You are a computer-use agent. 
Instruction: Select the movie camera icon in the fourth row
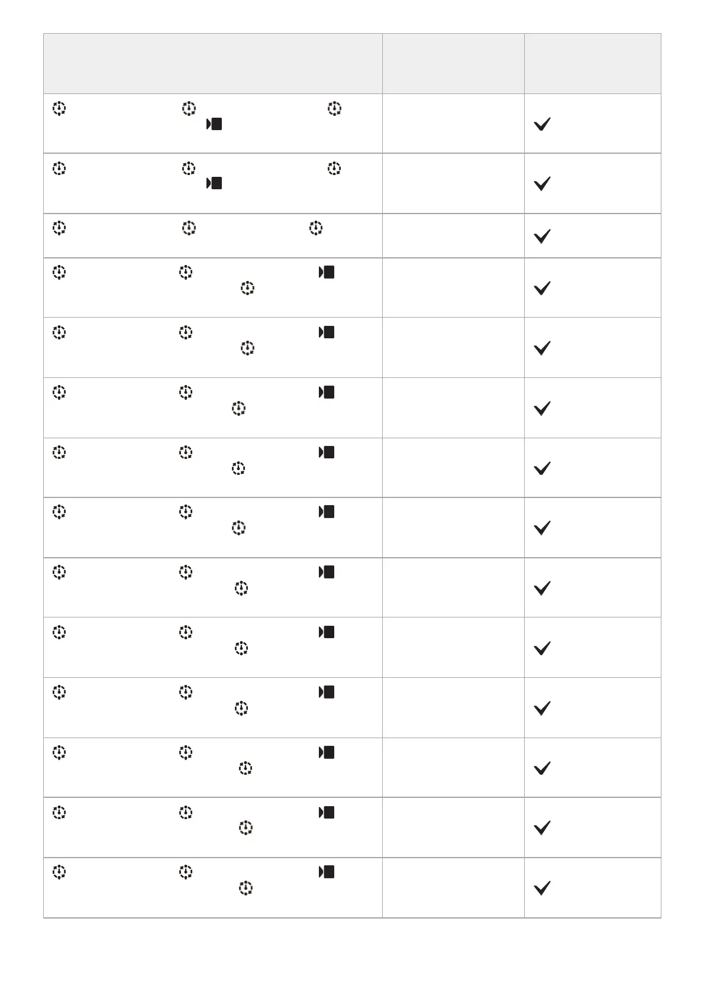coord(327,272)
